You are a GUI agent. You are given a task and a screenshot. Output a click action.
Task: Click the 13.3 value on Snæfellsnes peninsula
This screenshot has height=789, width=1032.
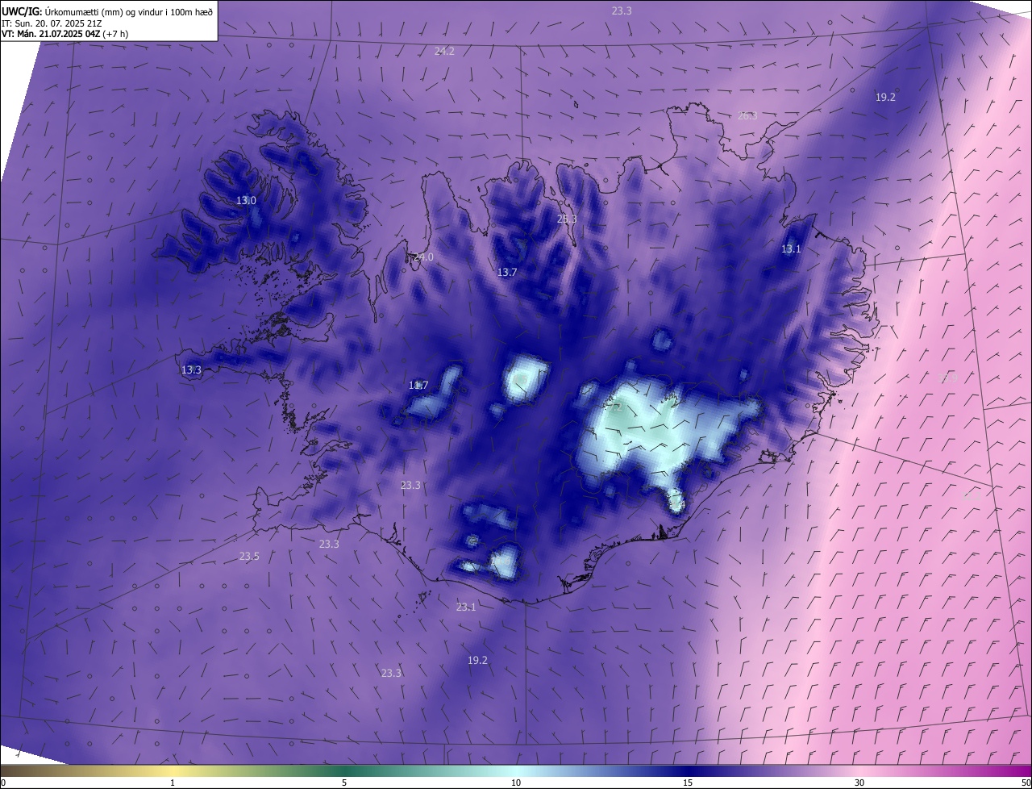click(x=191, y=369)
